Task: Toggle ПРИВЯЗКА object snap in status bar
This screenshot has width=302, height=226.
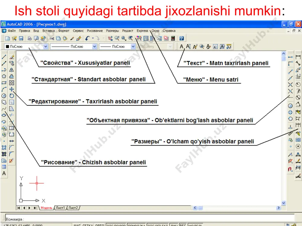Action: coord(137,225)
